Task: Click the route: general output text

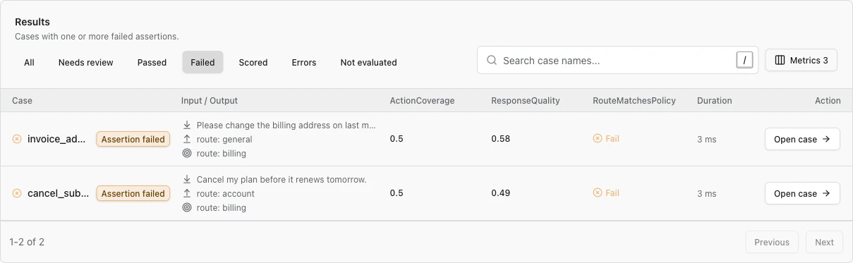Action: (x=224, y=140)
